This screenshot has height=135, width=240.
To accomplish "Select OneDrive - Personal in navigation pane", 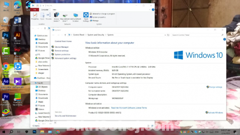I will 42,78.
